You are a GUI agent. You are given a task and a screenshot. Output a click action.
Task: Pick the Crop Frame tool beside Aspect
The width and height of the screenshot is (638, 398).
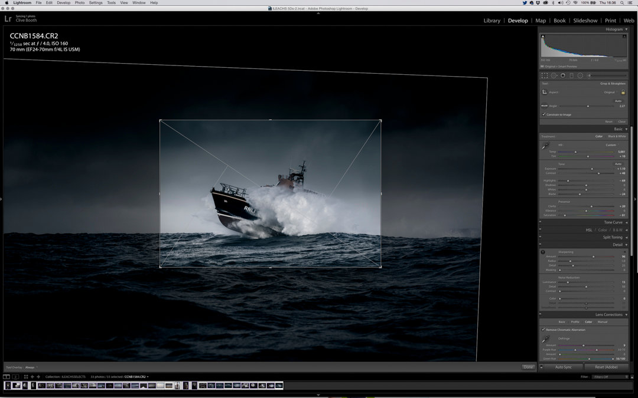point(545,92)
